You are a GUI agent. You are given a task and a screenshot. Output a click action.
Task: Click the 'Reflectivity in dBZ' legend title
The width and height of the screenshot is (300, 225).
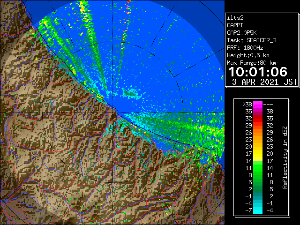[x=285, y=157]
